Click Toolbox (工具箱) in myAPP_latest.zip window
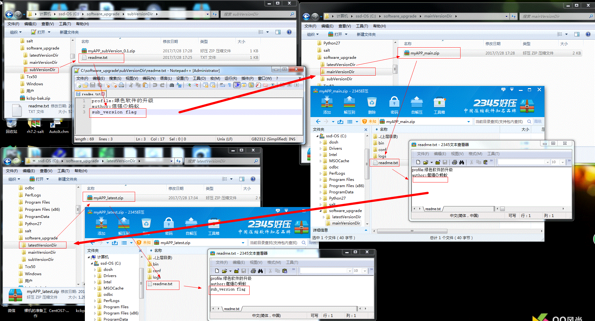The height and width of the screenshot is (321, 595). click(214, 226)
